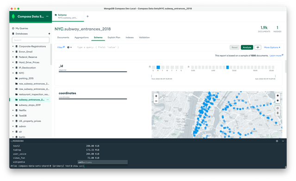Open the Compass Data Sets connection options menu

coord(47,17)
